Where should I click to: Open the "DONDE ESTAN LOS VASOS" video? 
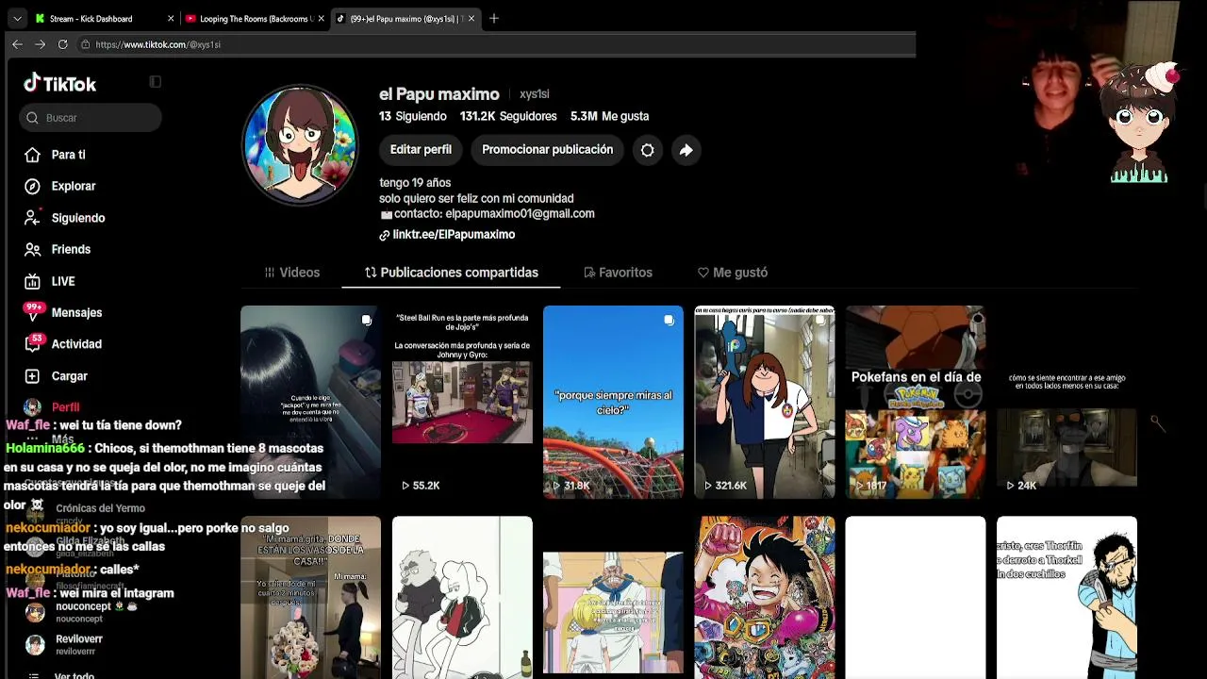tap(310, 598)
